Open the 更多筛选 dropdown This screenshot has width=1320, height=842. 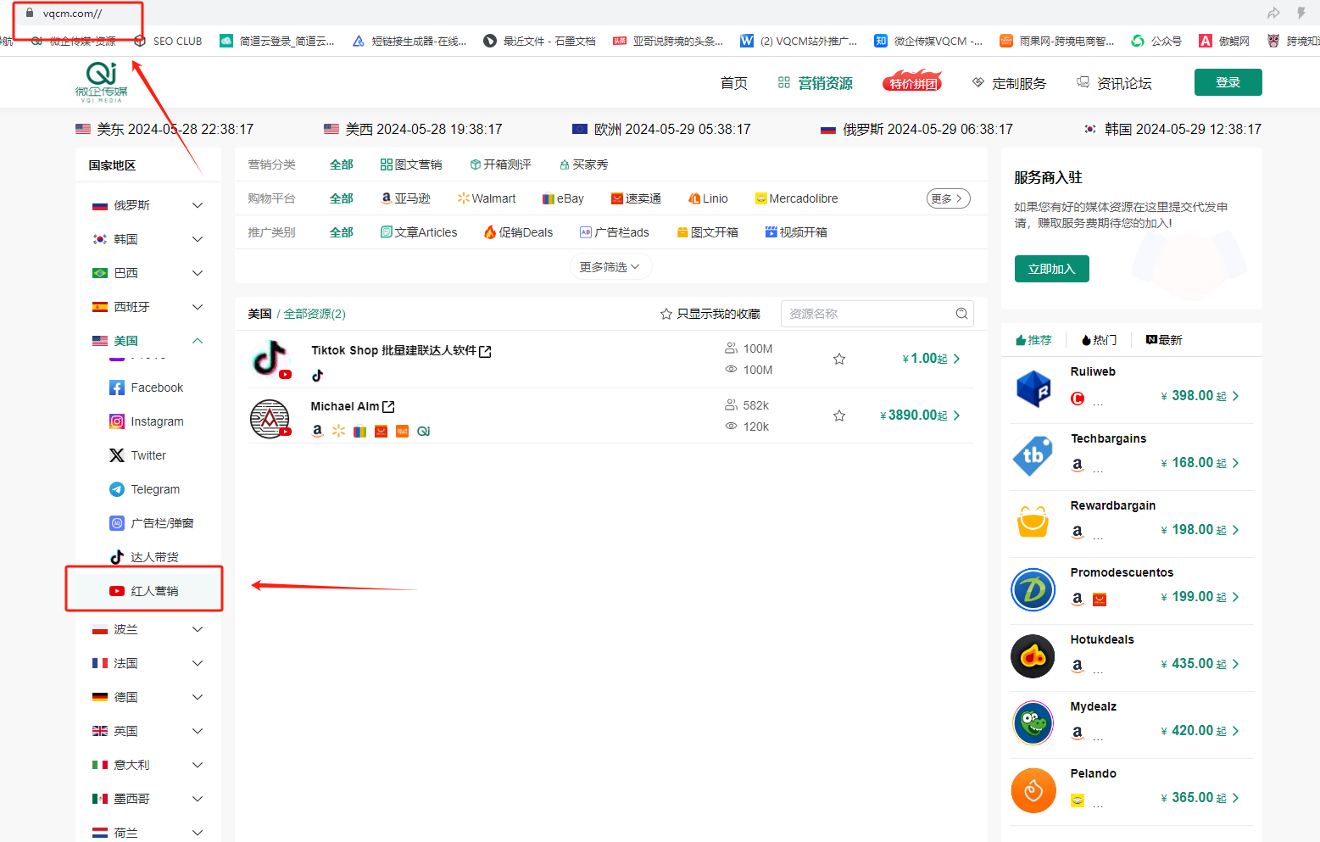click(x=610, y=267)
